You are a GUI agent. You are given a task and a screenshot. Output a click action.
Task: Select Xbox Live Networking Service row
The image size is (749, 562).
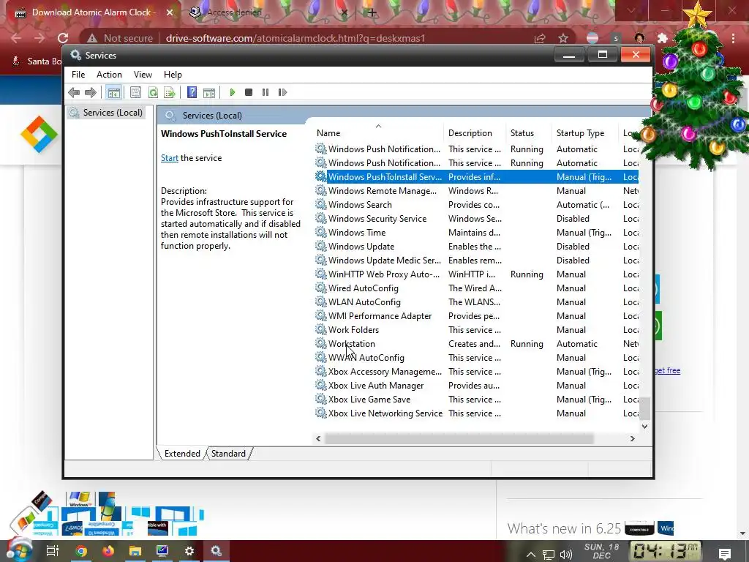[476, 413]
